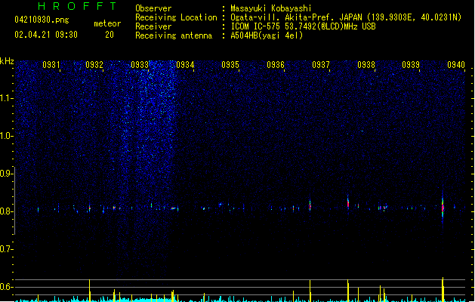Click the 0.7 kHz axis label
Screen dimensions: 475x302
point(6,249)
